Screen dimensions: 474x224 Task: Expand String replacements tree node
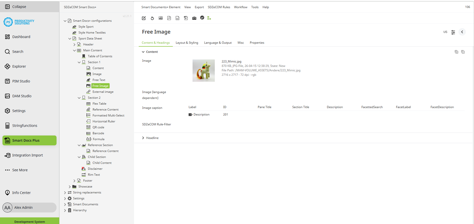pyautogui.click(x=65, y=193)
